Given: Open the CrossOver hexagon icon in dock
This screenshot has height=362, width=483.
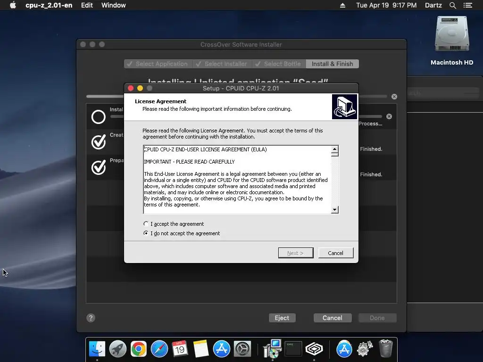Looking at the screenshot, I should pos(314,349).
